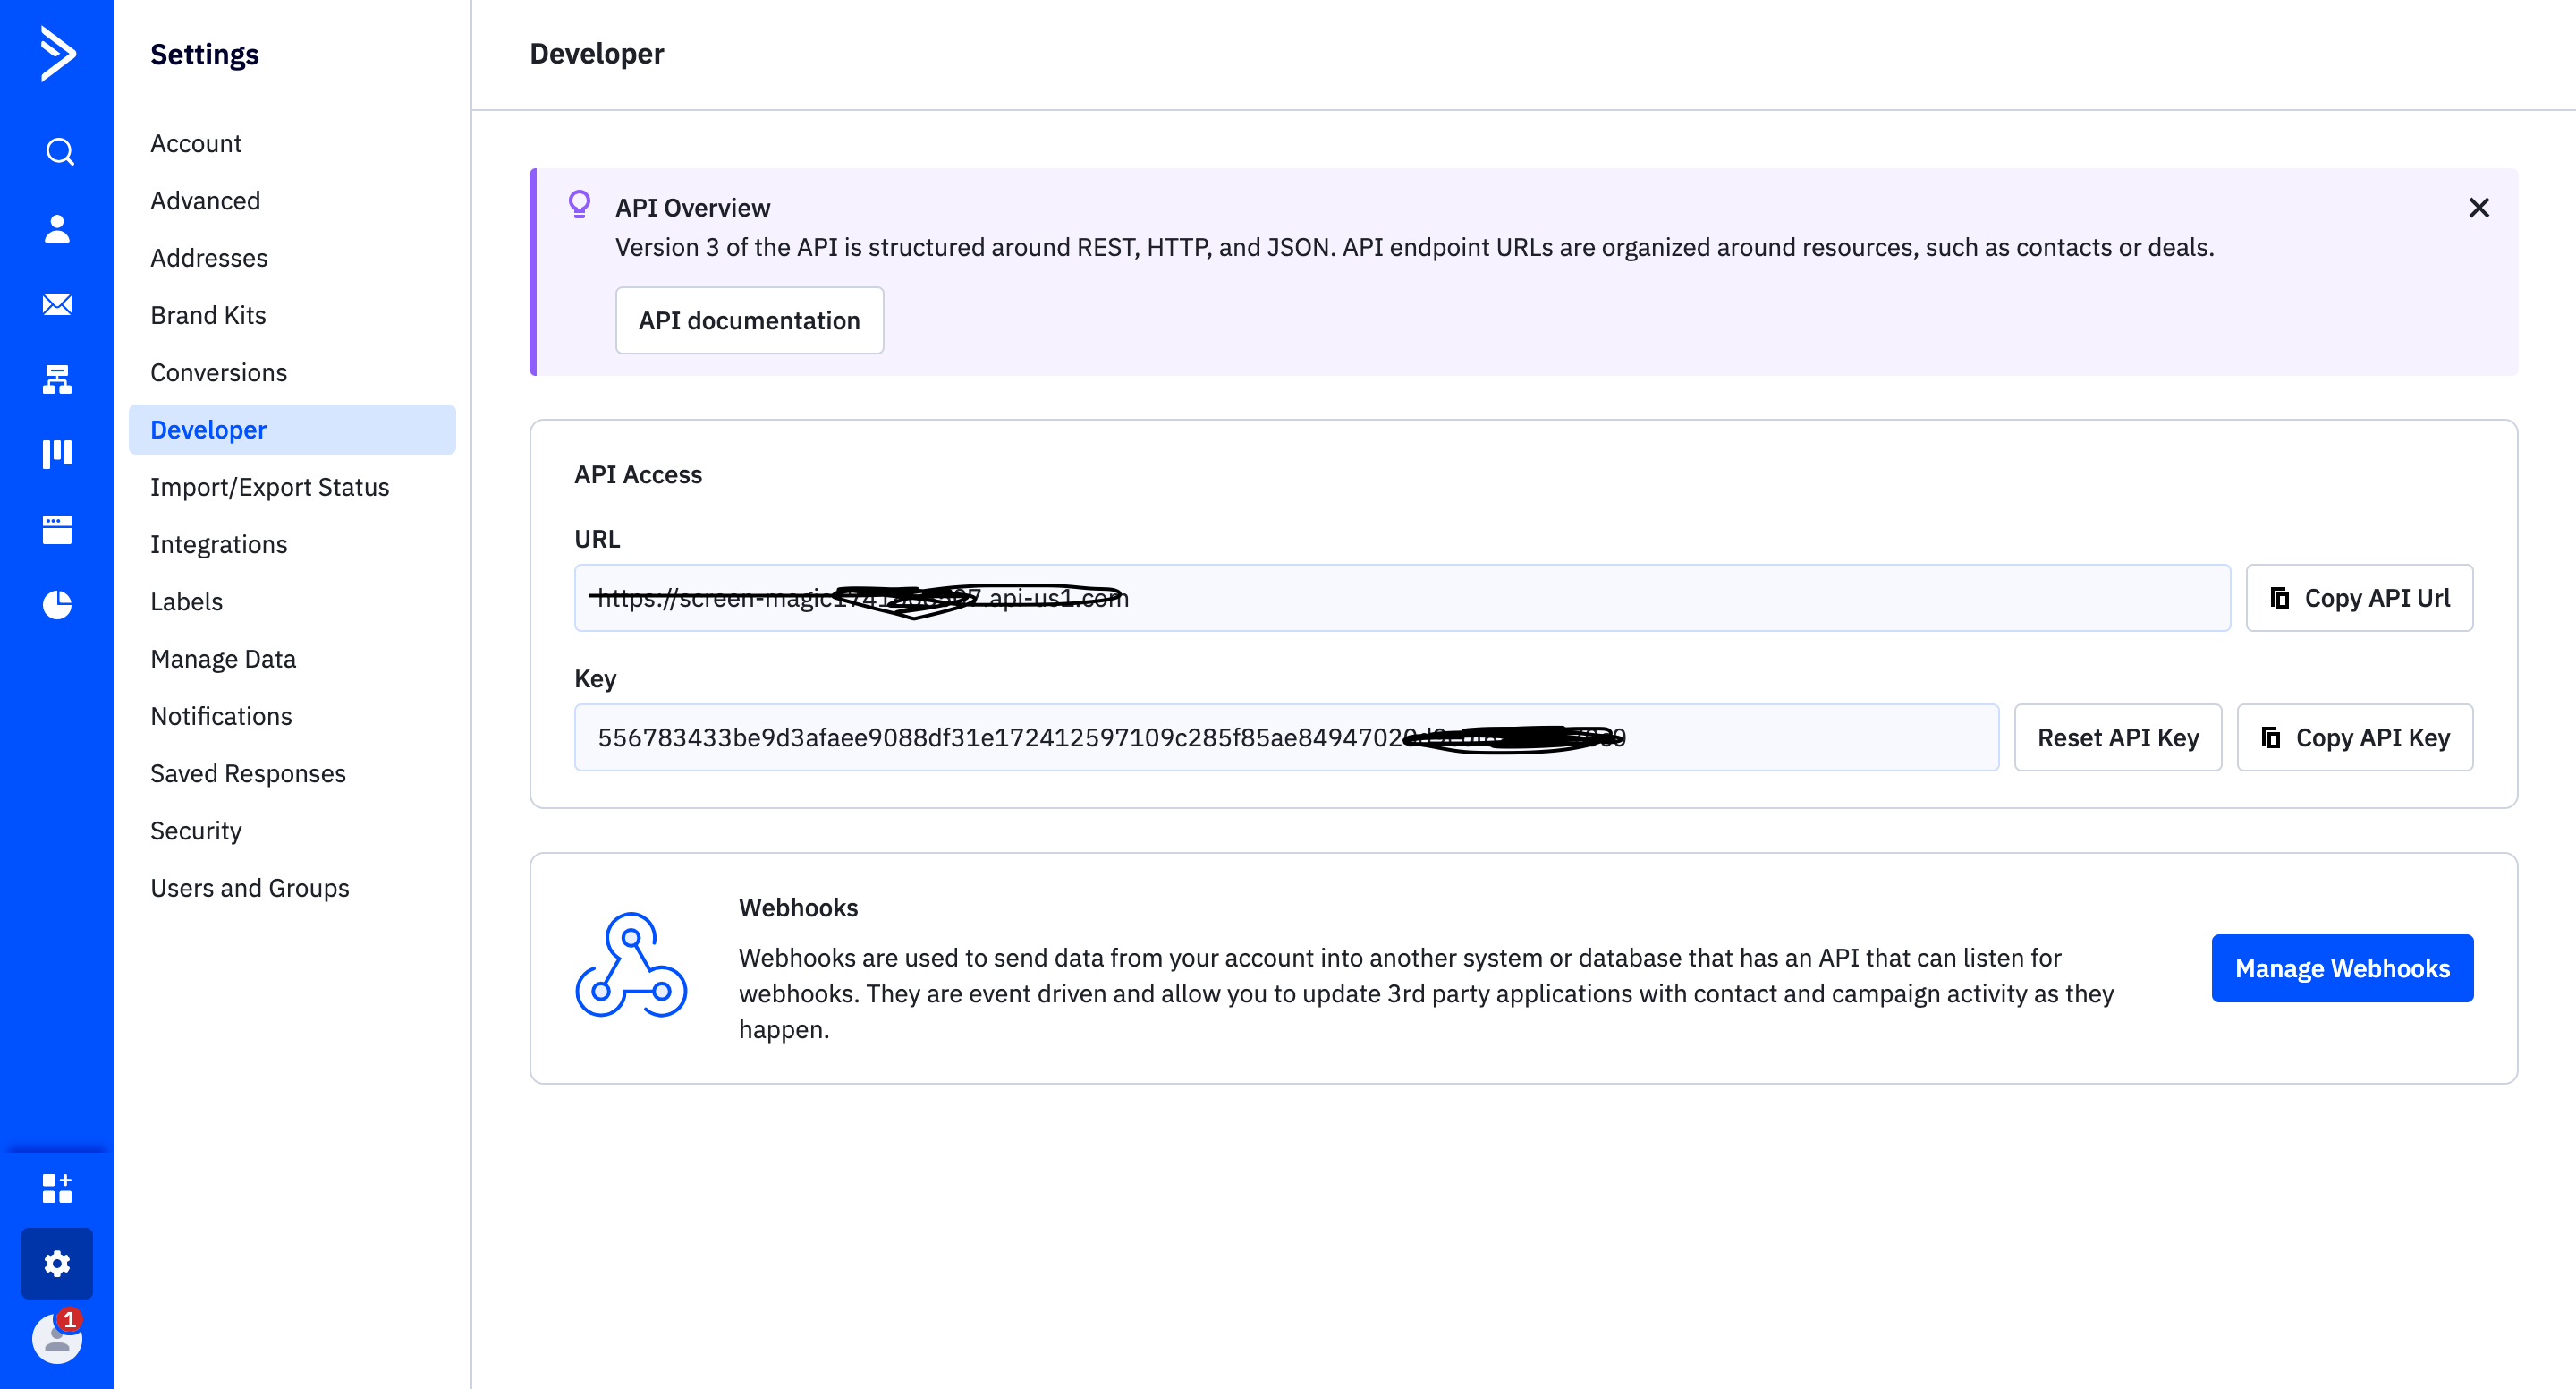Open the Reports pie chart icon
The width and height of the screenshot is (2576, 1389).
click(58, 604)
